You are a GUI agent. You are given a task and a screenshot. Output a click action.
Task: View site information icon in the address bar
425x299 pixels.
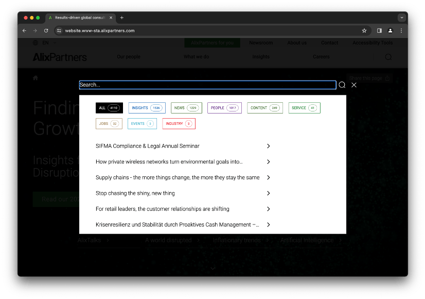(x=59, y=31)
